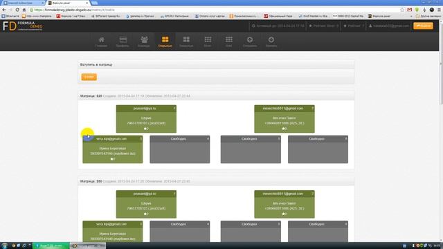The image size is (443, 249).
Task: Click the browser home icon
Action: pyautogui.click(x=24, y=10)
